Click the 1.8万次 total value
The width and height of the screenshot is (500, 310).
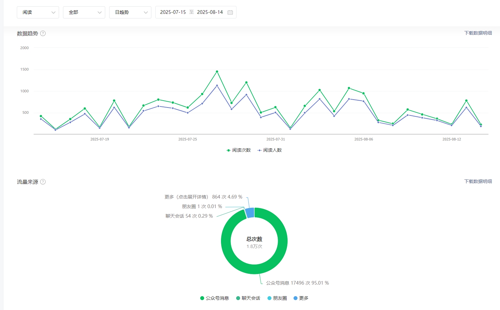click(x=254, y=246)
